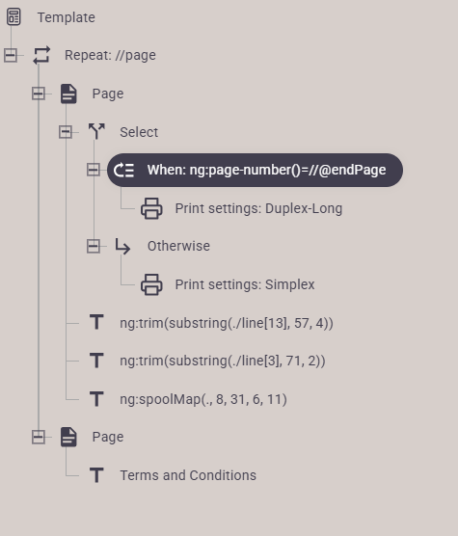Screen dimensions: 458x536
Task: Click the Simplex printer icon
Action: click(151, 284)
